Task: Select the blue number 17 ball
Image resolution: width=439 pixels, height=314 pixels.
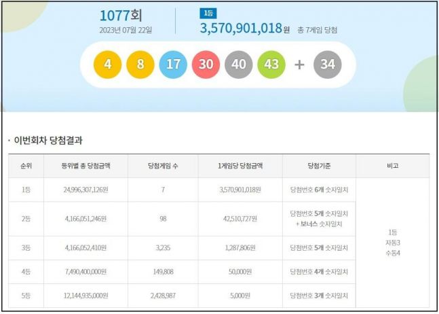Action: [173, 65]
